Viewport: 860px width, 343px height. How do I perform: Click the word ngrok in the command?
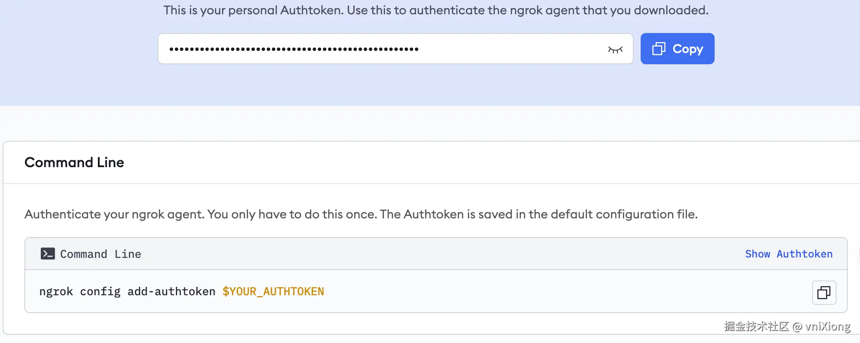(x=56, y=291)
